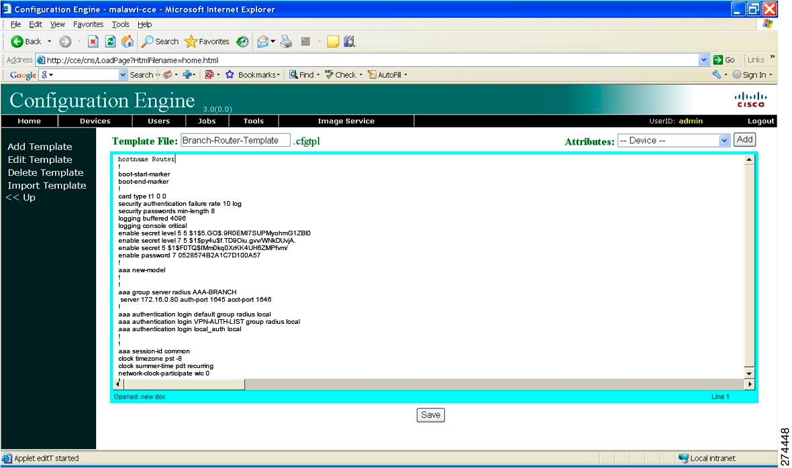Click the Windows flag logo in the menu bar

(767, 23)
